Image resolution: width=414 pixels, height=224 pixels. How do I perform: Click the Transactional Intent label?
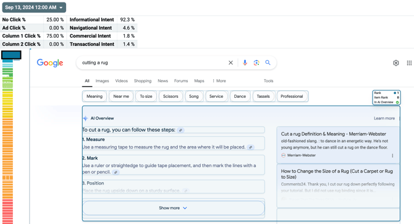click(x=92, y=44)
